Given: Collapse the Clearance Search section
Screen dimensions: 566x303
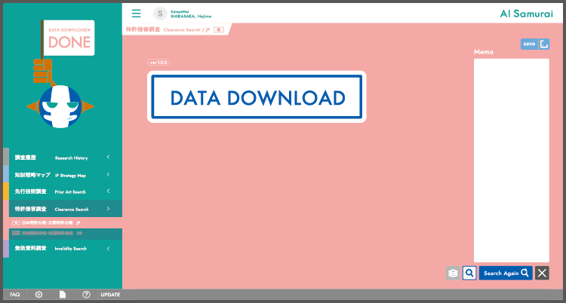Looking at the screenshot, I should 108,209.
